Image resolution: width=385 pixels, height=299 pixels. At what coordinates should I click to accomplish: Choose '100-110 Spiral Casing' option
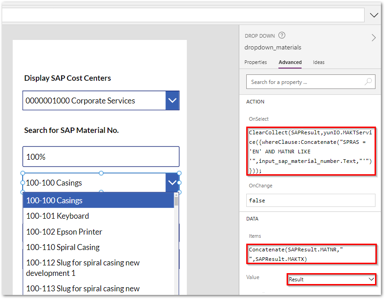pyautogui.click(x=98, y=247)
